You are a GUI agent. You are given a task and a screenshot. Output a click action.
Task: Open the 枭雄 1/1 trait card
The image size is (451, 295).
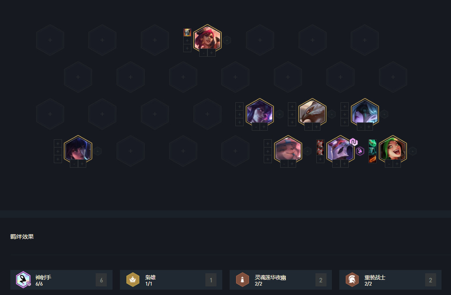point(171,280)
